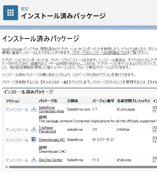Click the table's horizontal scrollbar track
The height and width of the screenshot is (174, 157).
coord(83,167)
